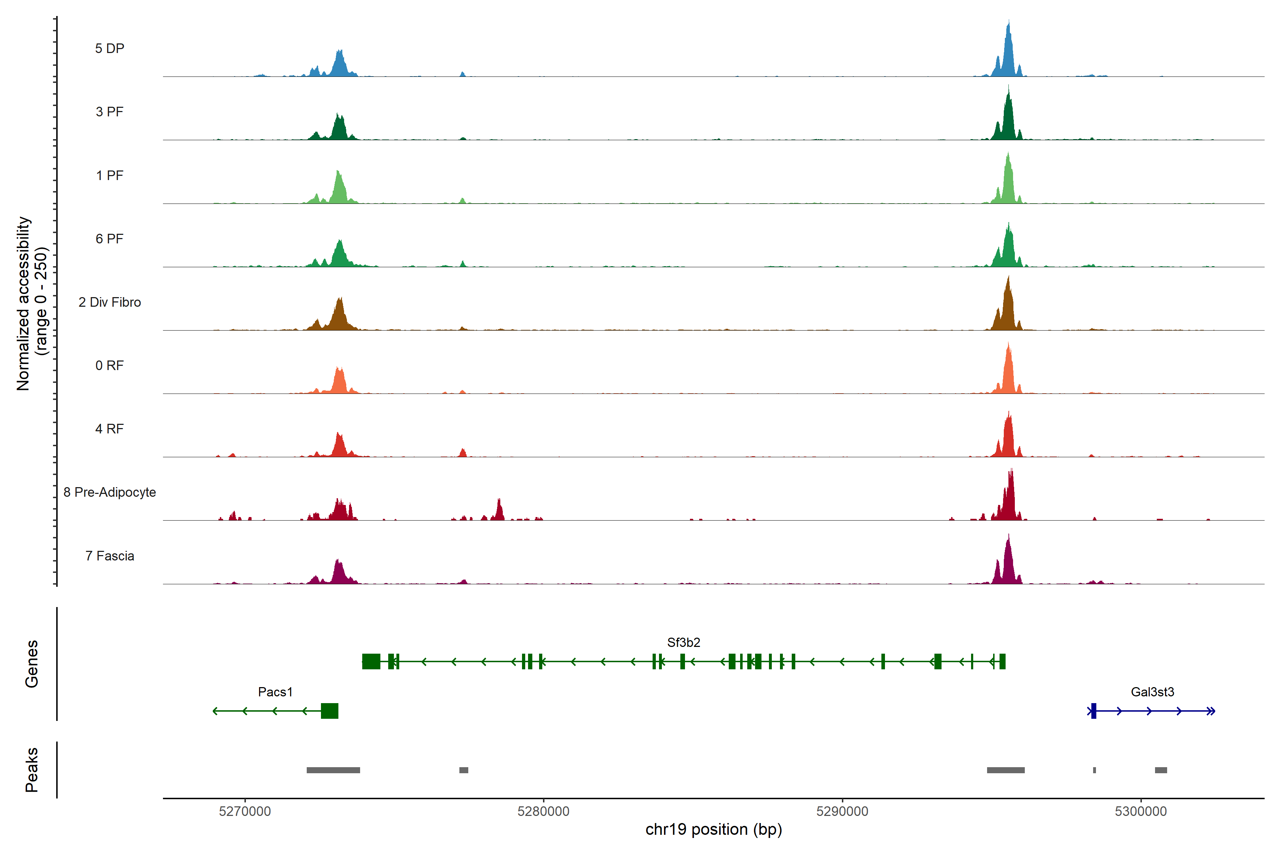Click the large green Pacs1 exon block
Viewport: 1281px width, 854px height.
(330, 711)
